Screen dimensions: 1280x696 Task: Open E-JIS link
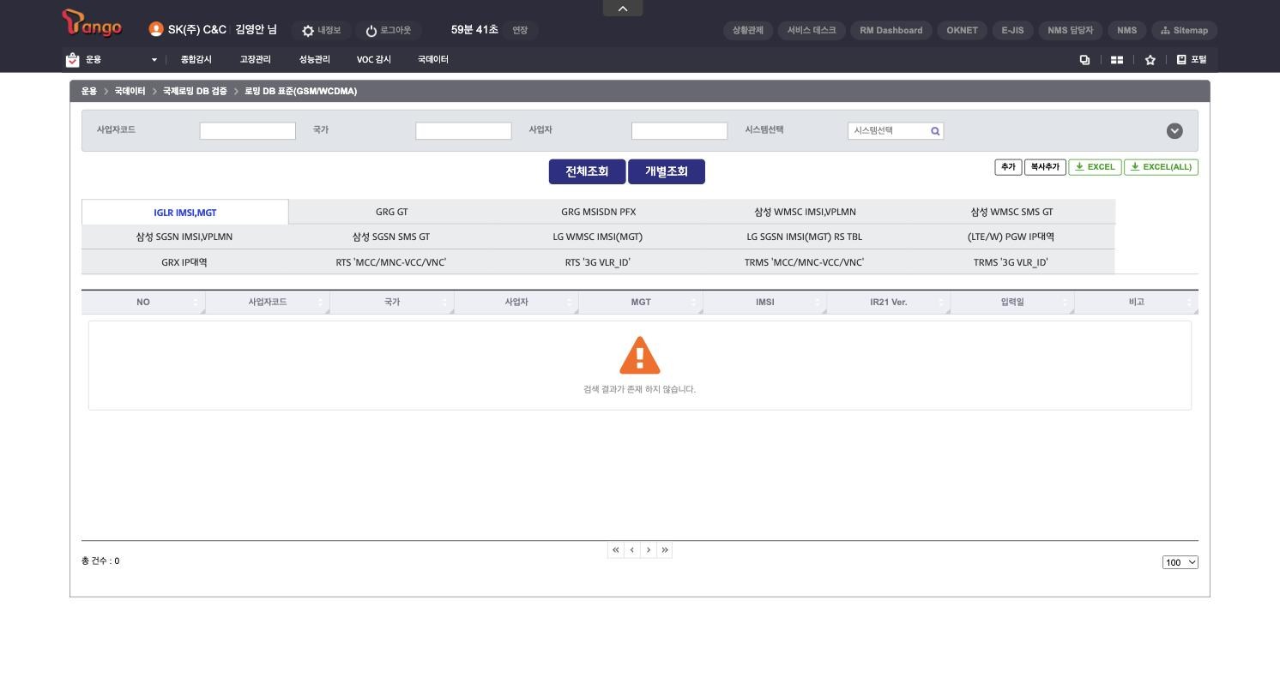point(1012,30)
